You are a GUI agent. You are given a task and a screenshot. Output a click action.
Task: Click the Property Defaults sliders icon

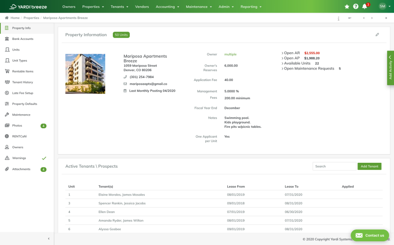7,104
